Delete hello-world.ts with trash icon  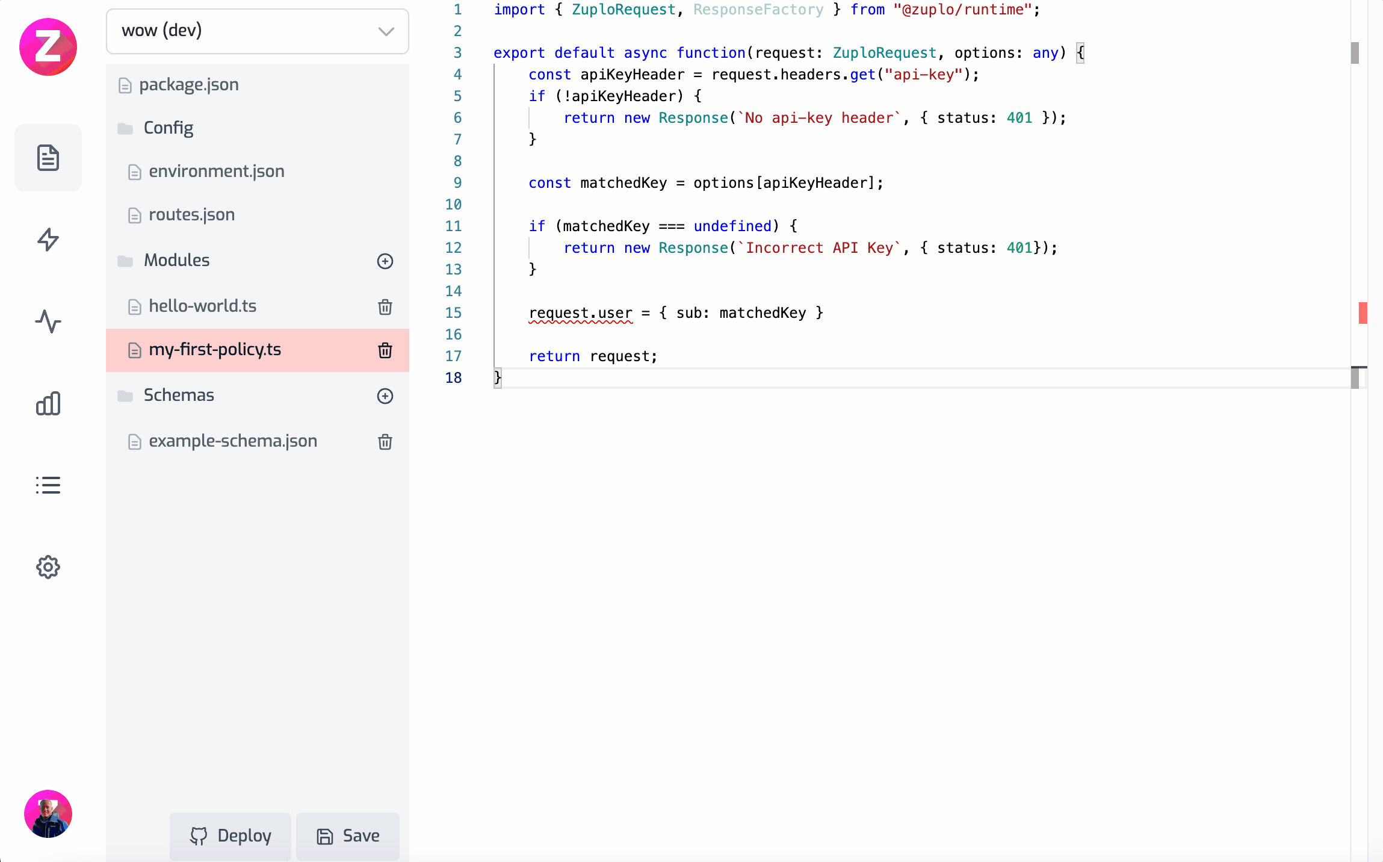point(385,307)
